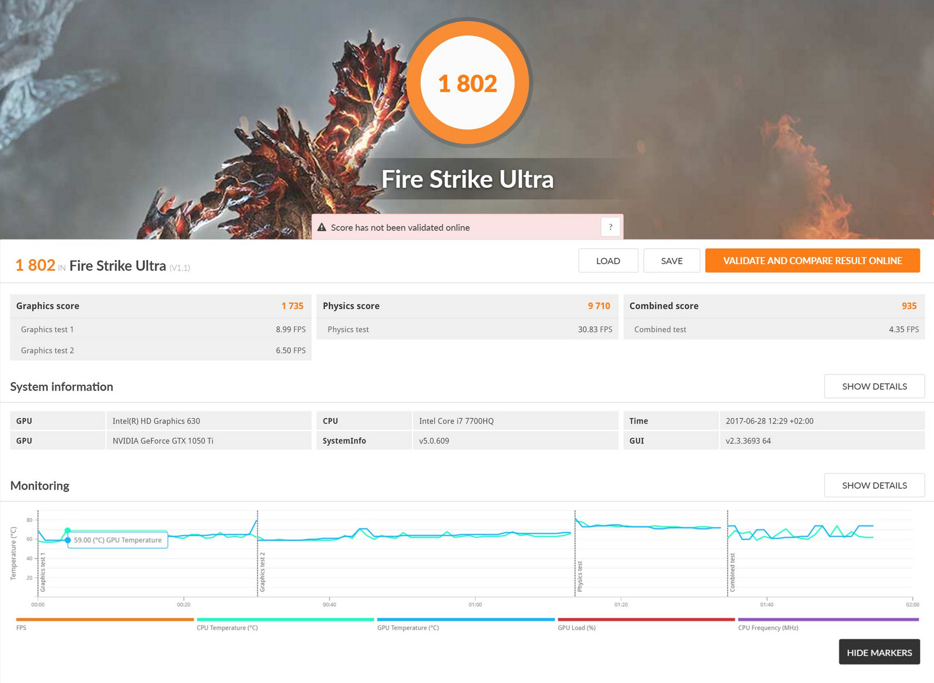Click the Combined score value 935

[909, 306]
